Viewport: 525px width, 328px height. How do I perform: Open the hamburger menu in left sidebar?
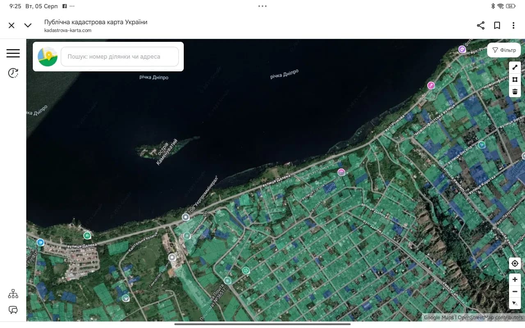pos(13,53)
